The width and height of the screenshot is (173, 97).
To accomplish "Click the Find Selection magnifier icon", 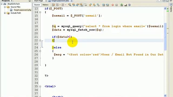I will [x=70, y=5].
